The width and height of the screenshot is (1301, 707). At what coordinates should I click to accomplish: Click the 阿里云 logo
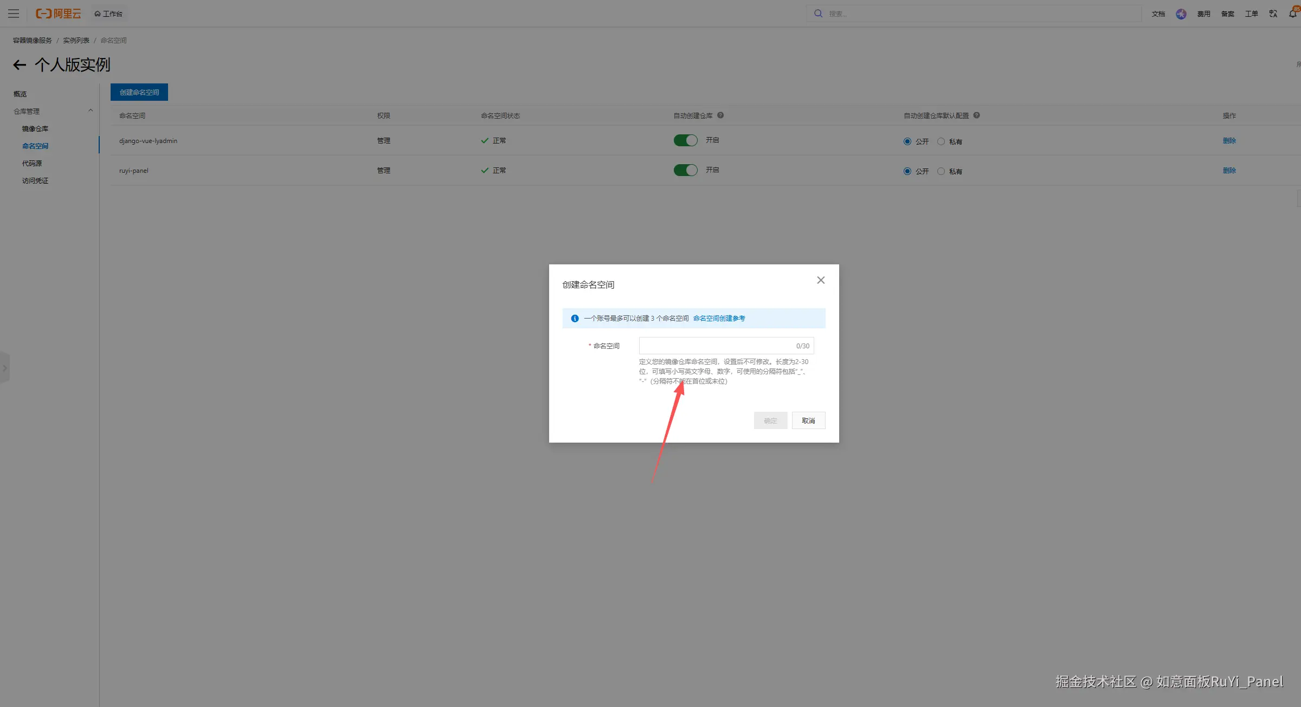58,14
